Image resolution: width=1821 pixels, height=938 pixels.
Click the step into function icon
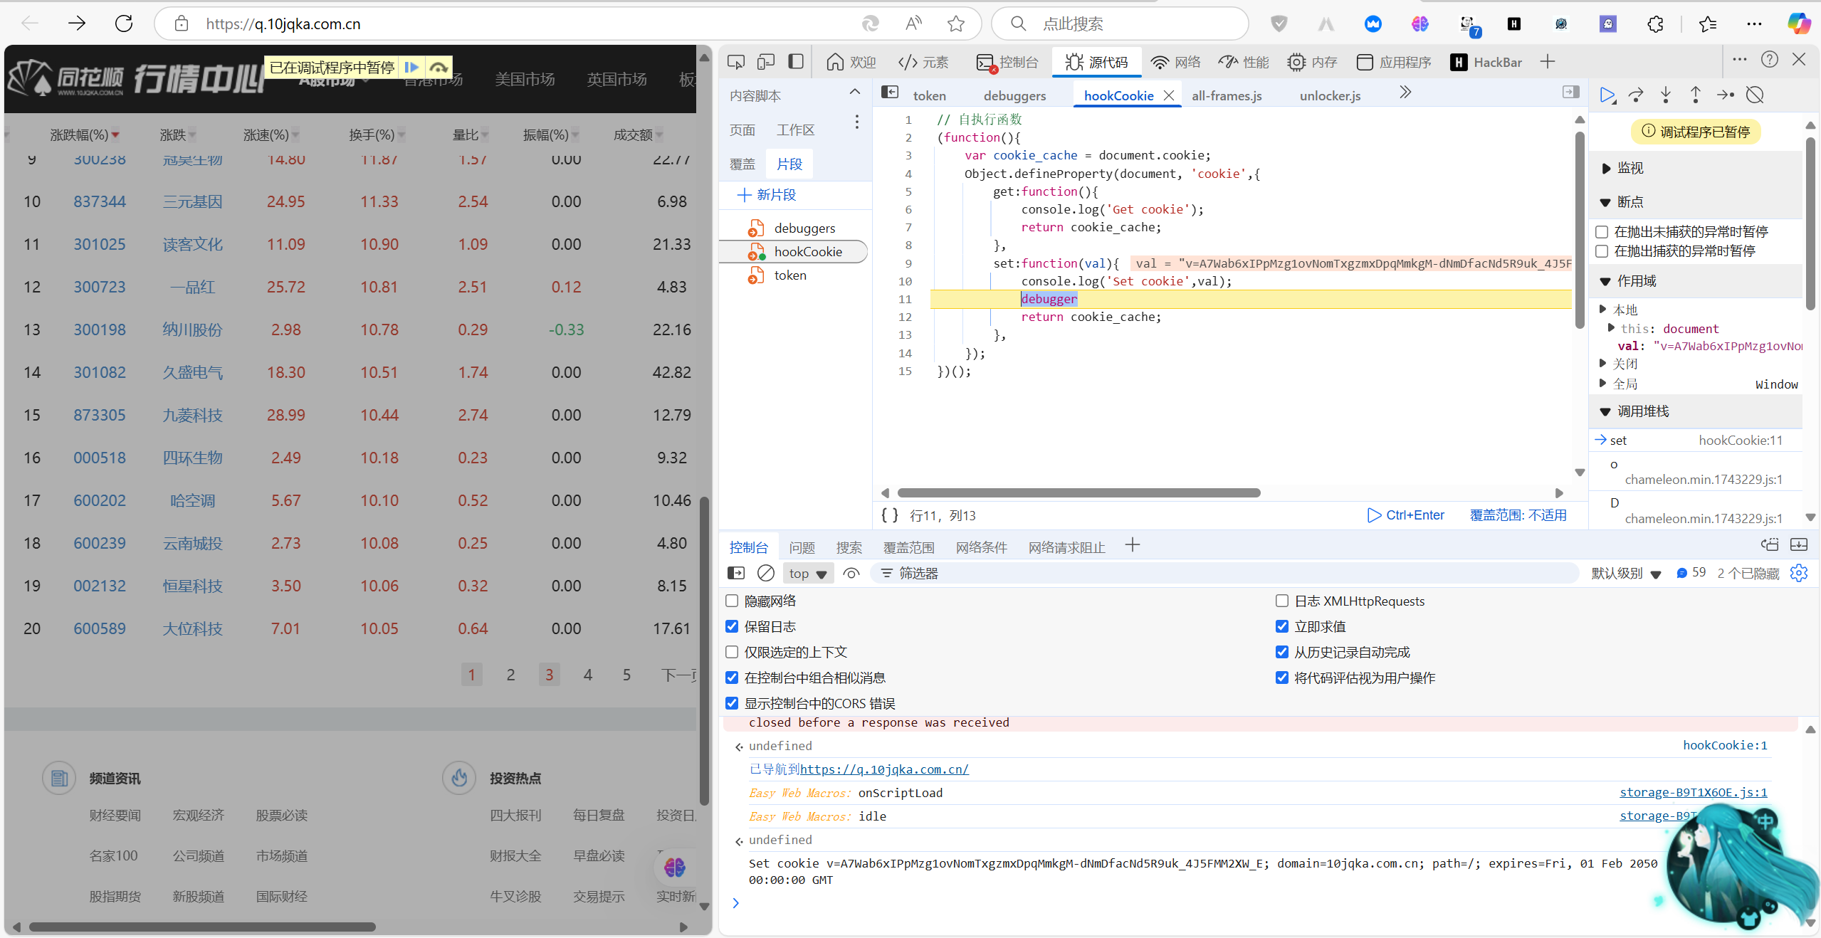[1666, 95]
